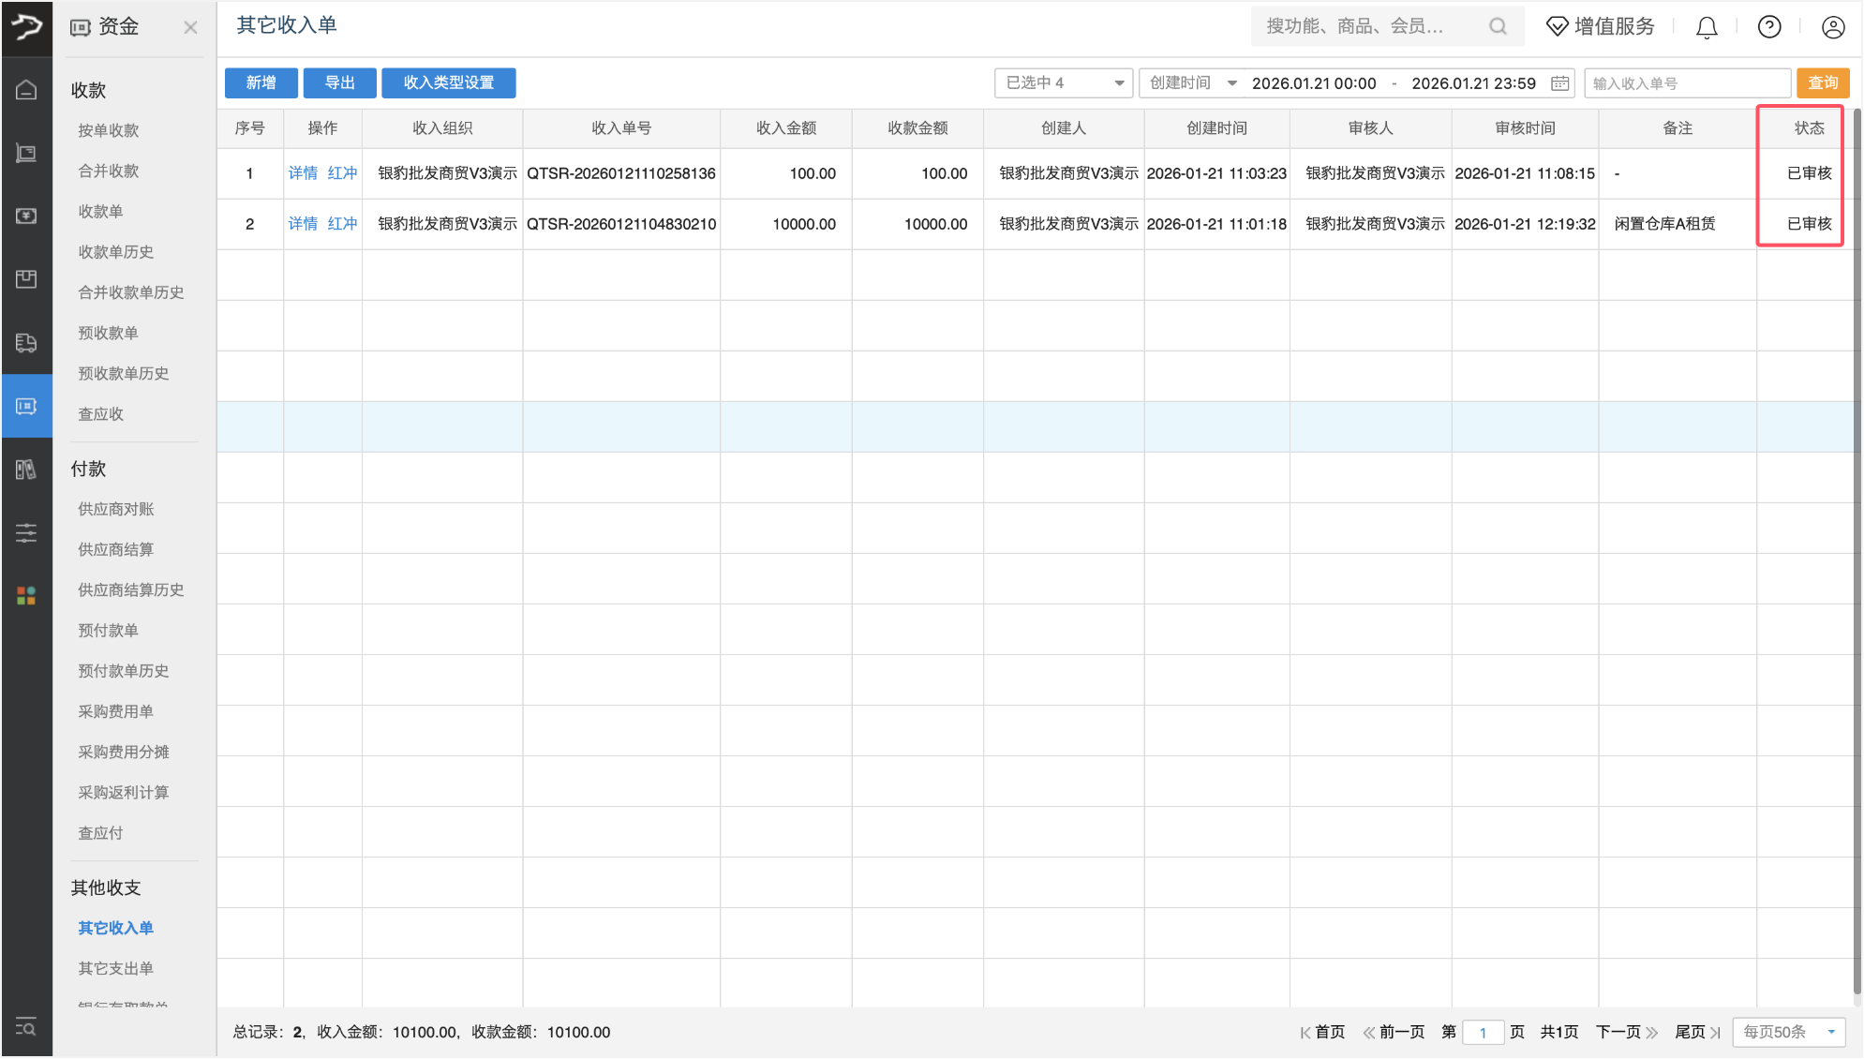Click the calendar icon near date range
Screen dimensions: 1864x1059
click(x=1558, y=82)
